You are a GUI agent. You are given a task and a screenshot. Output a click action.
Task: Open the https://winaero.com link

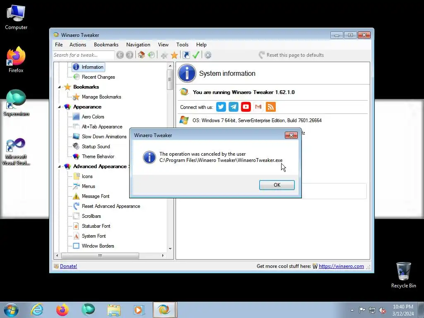[x=341, y=266]
